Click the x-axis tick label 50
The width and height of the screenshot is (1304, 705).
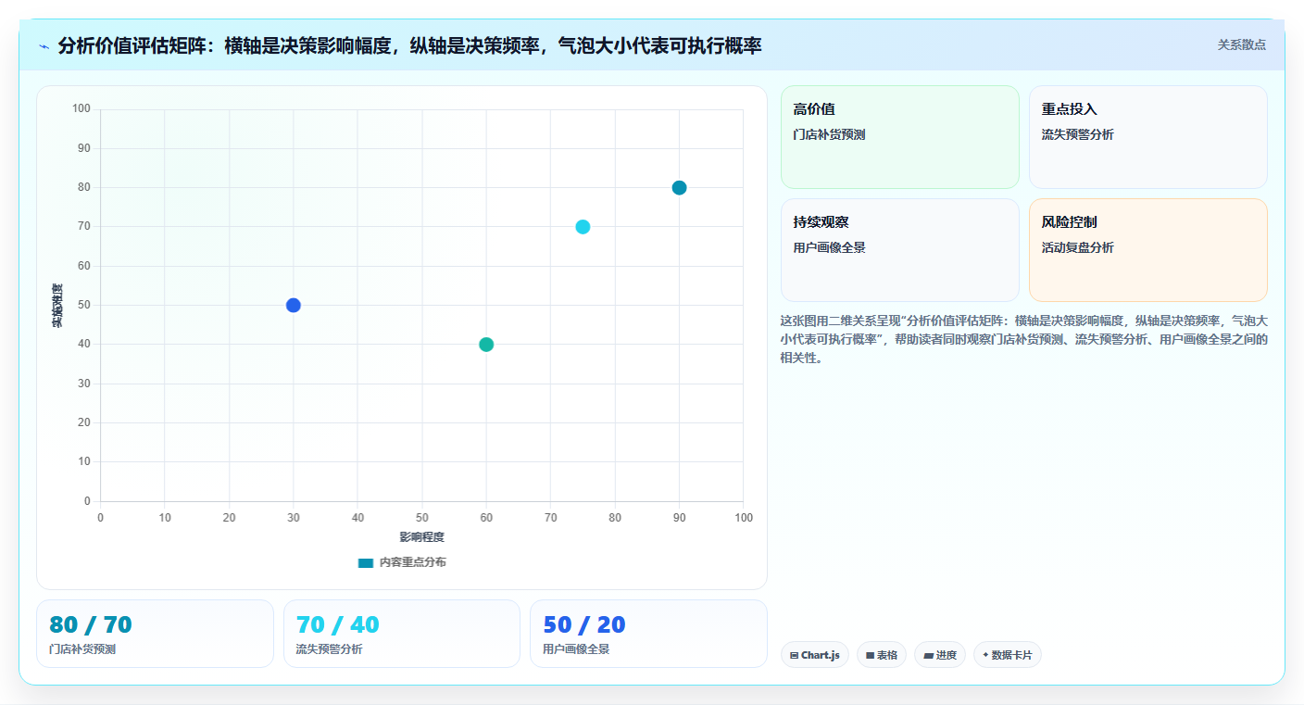[422, 517]
